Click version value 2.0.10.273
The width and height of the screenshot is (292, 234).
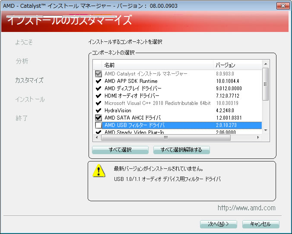coord(226,125)
